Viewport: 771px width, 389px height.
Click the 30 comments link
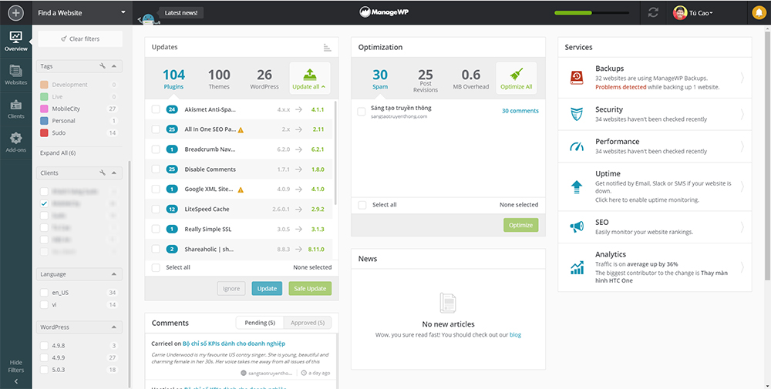point(520,111)
